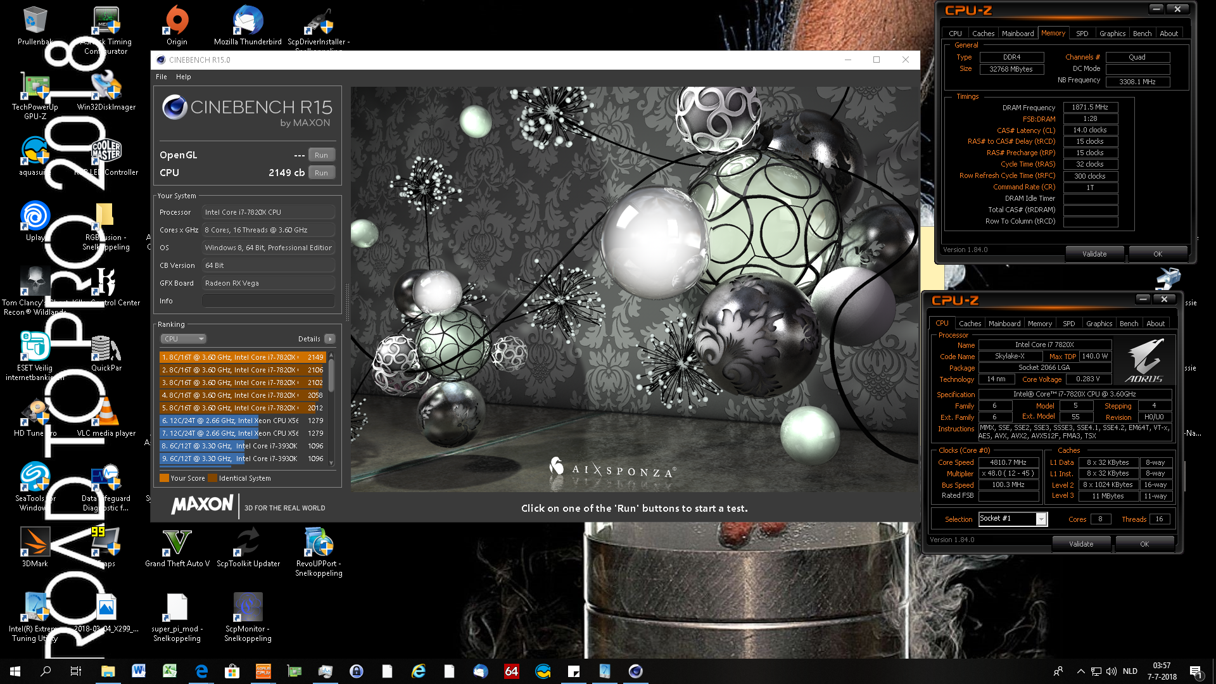1216x684 pixels.
Task: Open the Microsoft Store taskbar icon
Action: coord(232,671)
